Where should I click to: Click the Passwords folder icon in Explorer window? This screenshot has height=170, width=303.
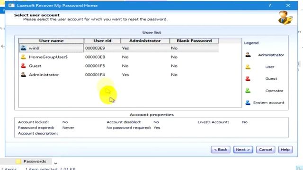(18, 161)
